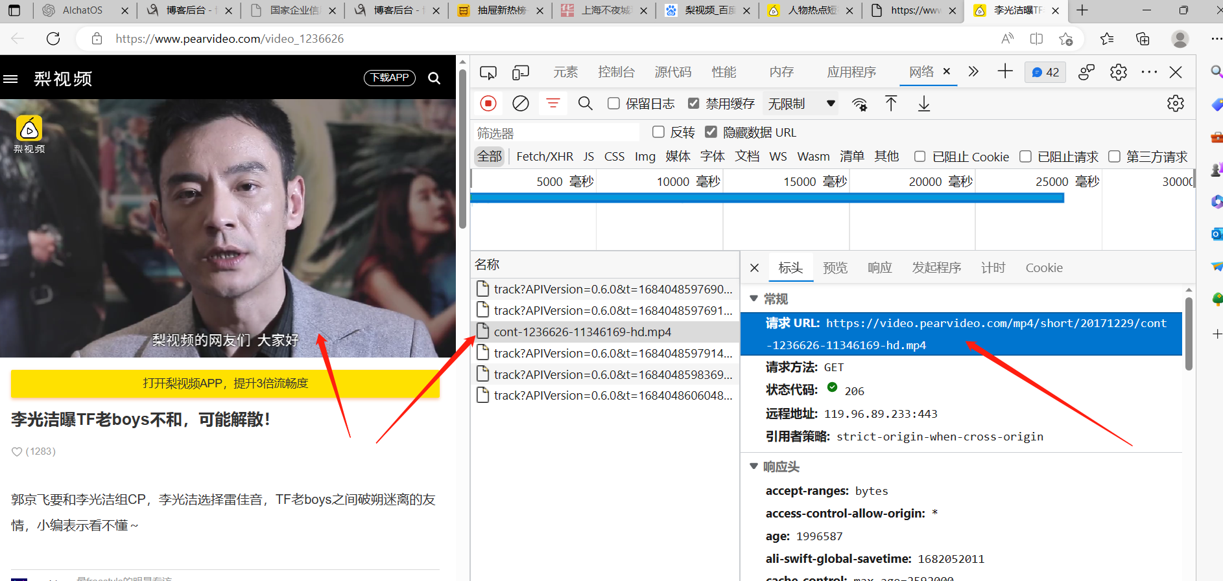Uncheck hide data URLs checkbox
The width and height of the screenshot is (1223, 581).
711,132
